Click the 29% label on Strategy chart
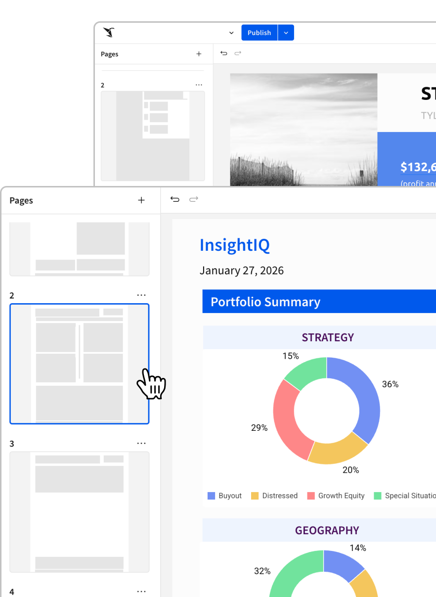436x597 pixels. tap(260, 428)
